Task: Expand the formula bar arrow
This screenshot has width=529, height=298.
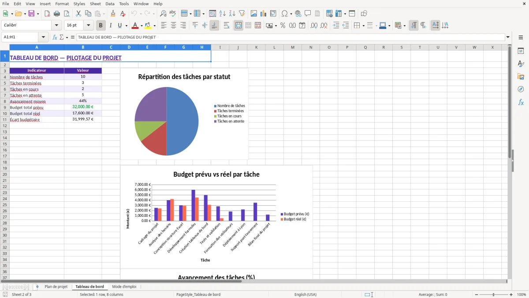Action: 508,38
